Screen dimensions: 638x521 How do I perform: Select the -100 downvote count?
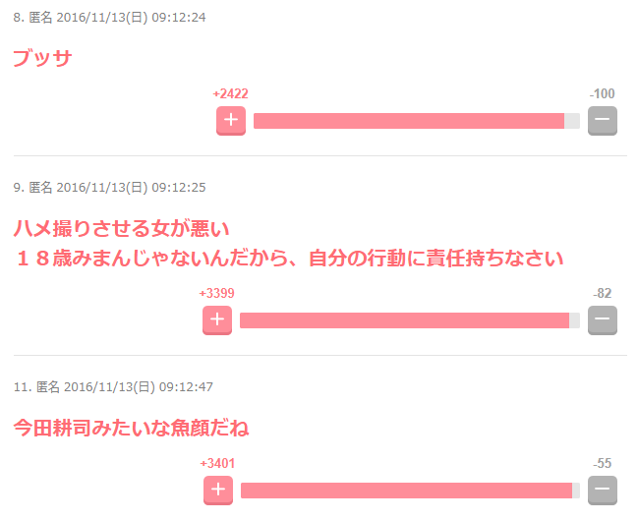[x=603, y=93]
